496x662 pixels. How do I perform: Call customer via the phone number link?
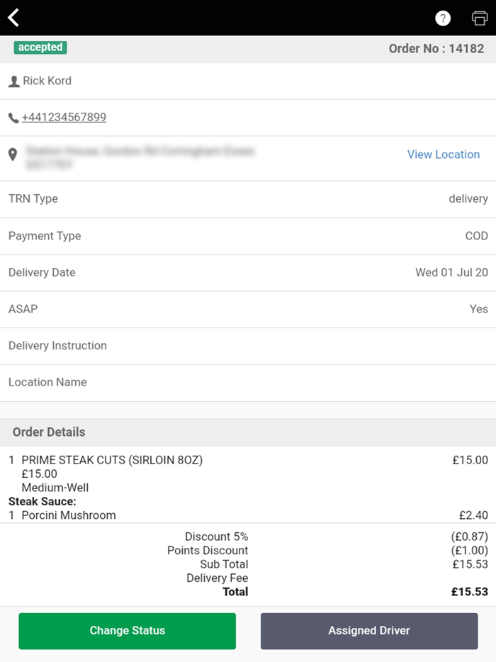point(62,118)
